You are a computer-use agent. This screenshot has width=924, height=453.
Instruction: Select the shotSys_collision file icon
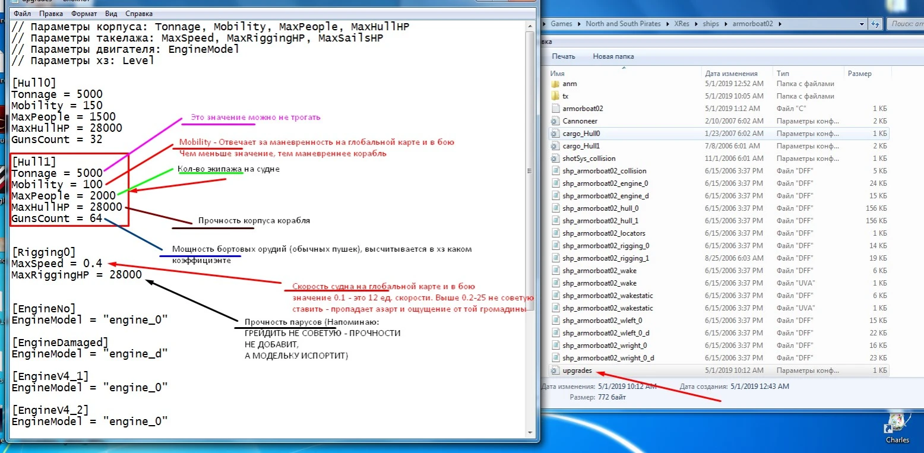click(555, 159)
